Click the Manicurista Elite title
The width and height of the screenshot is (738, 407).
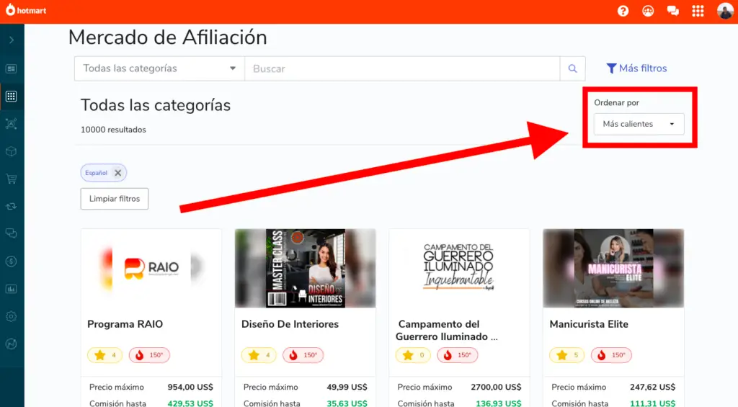click(x=589, y=323)
